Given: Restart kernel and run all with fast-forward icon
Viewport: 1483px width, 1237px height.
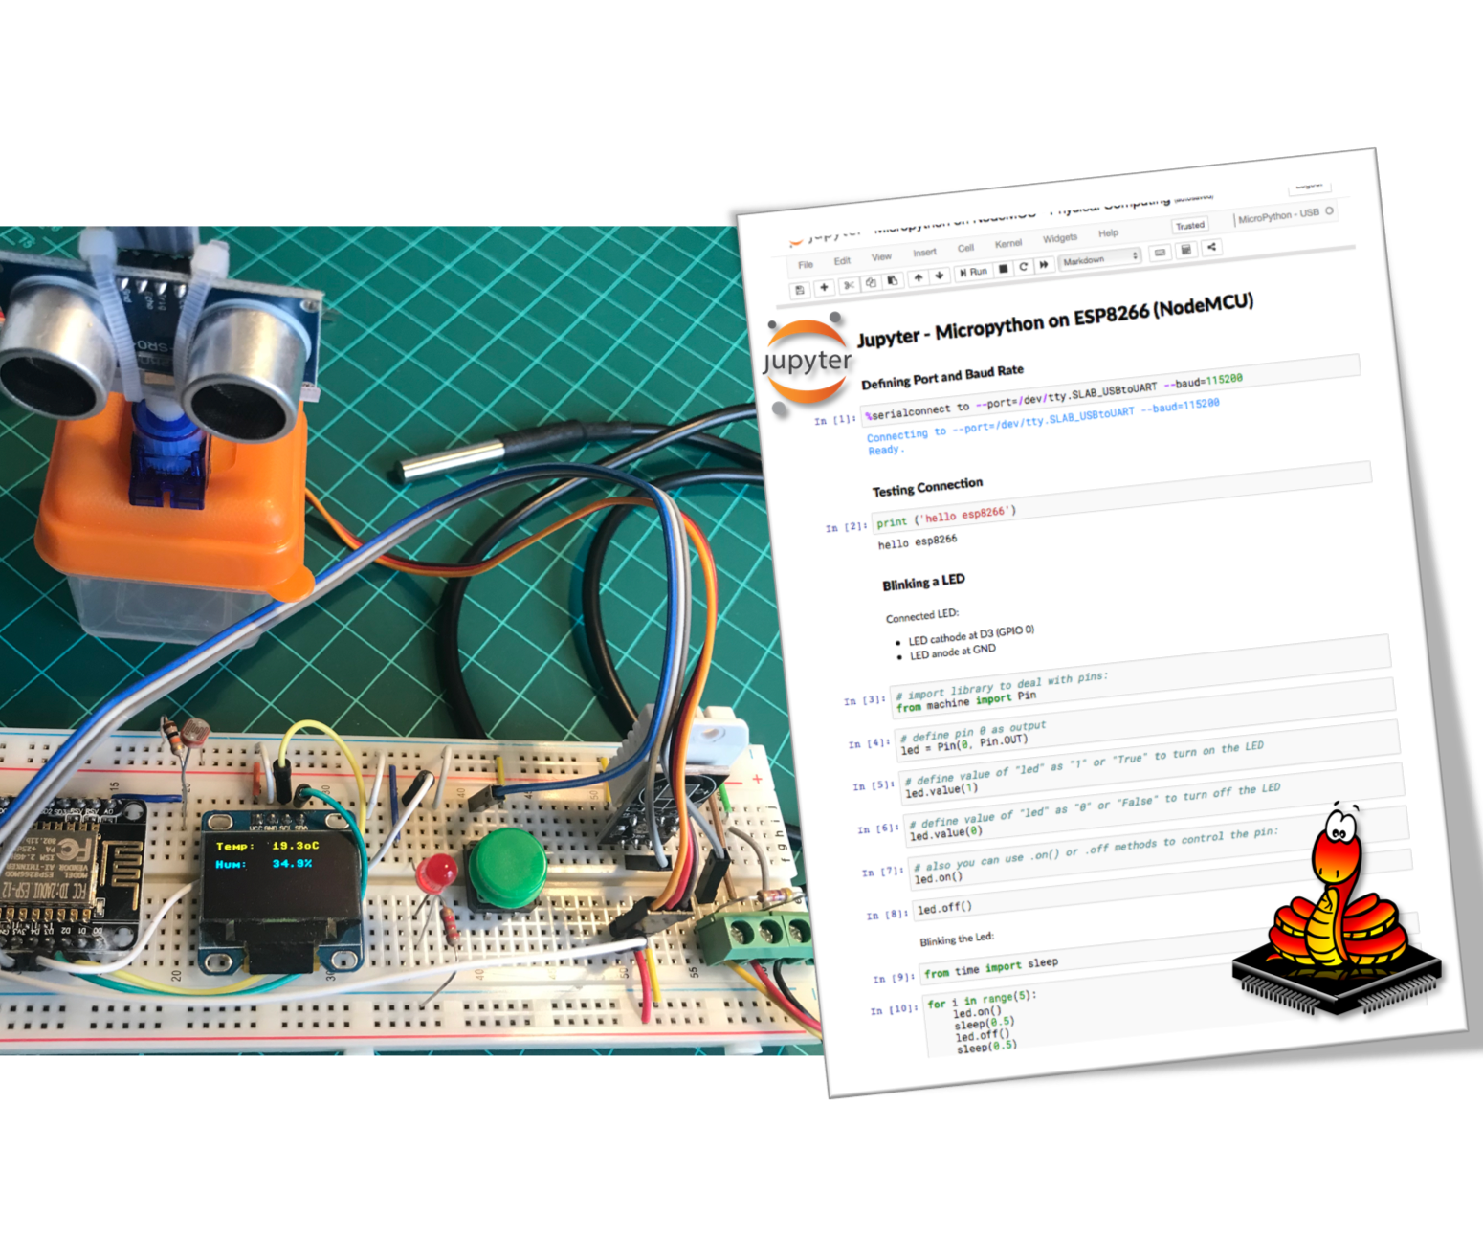Looking at the screenshot, I should [x=1044, y=262].
